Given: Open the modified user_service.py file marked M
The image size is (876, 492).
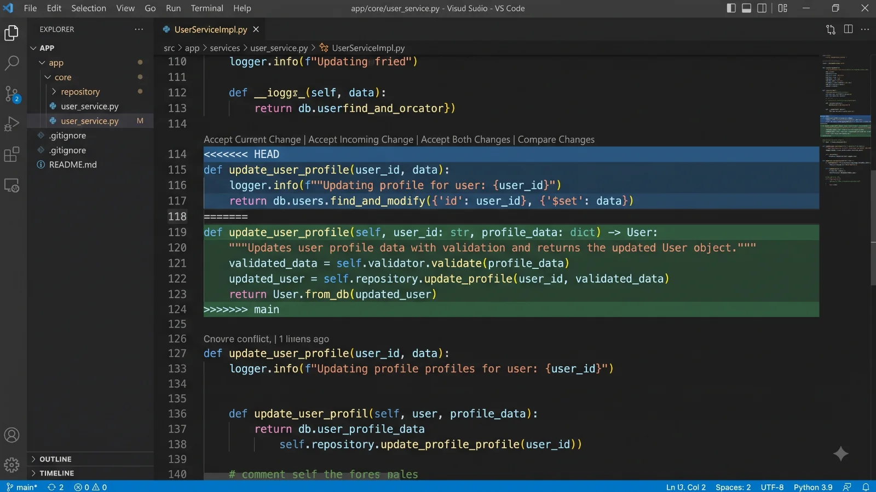Looking at the screenshot, I should click(90, 121).
